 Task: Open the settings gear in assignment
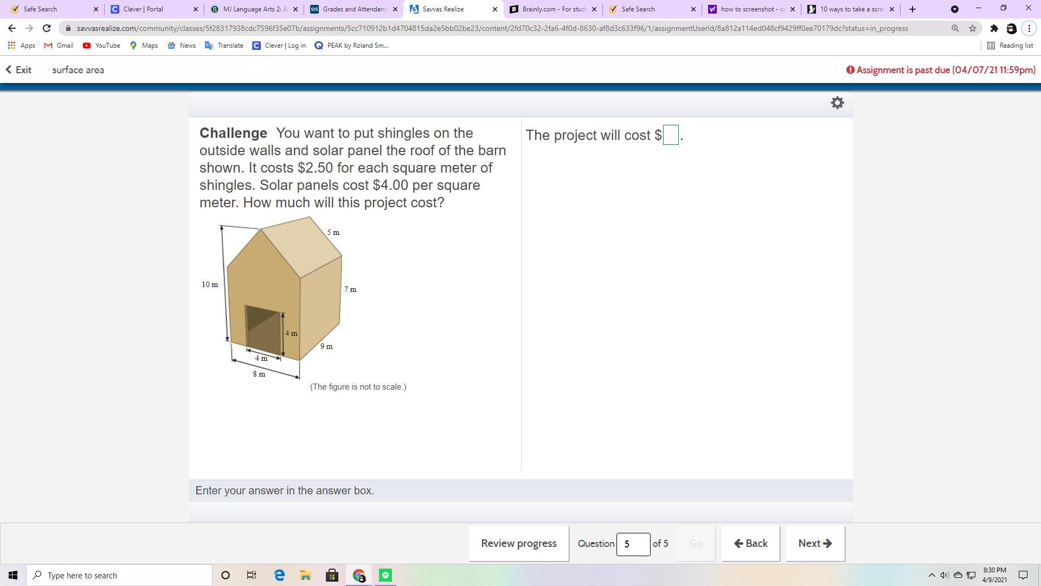coord(837,103)
